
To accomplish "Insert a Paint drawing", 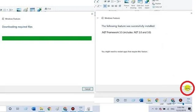I will [x=133, y=4].
